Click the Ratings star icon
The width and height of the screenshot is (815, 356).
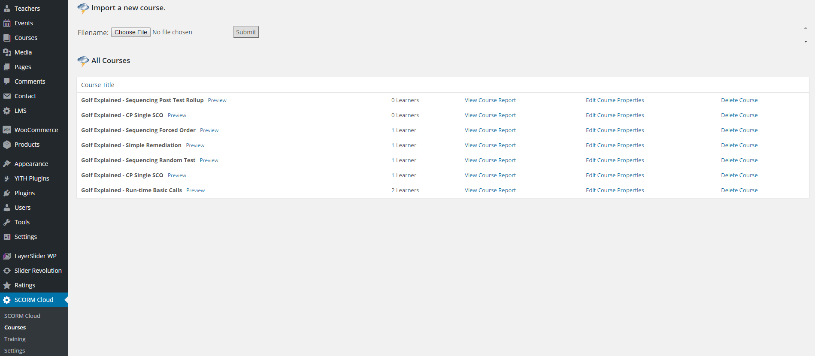(x=7, y=285)
